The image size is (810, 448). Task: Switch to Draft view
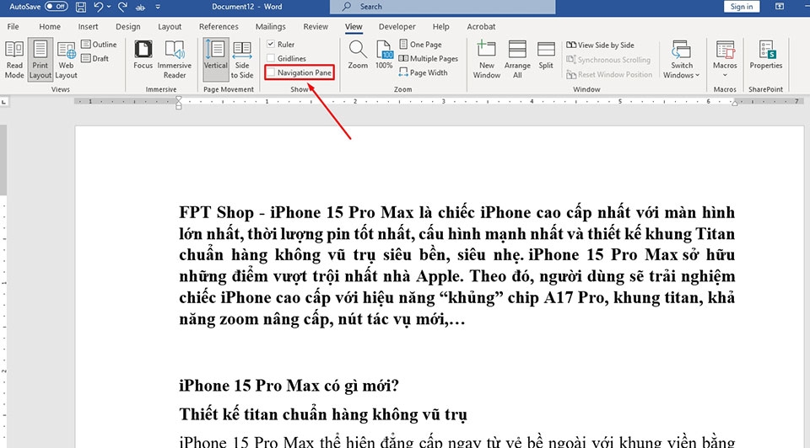[x=95, y=58]
